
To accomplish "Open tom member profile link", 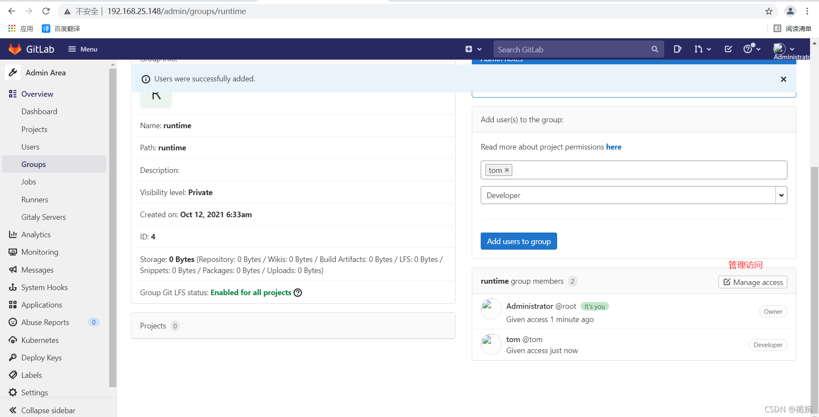I will pos(513,339).
